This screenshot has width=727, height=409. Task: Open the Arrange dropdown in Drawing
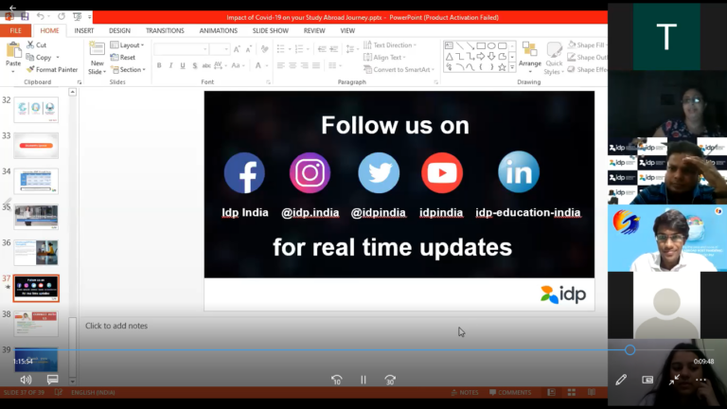click(530, 57)
